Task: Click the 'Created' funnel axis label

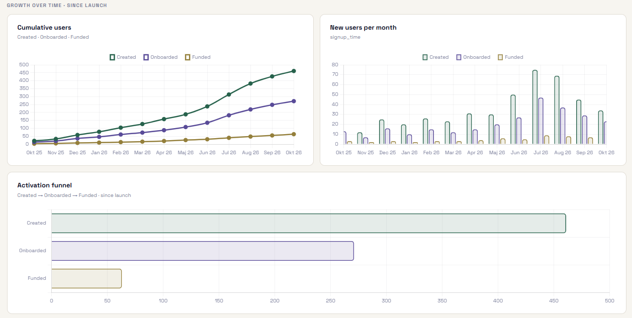Action: (x=36, y=223)
